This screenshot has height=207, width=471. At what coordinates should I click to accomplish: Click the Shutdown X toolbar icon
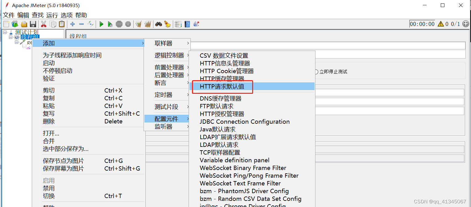pos(128,24)
